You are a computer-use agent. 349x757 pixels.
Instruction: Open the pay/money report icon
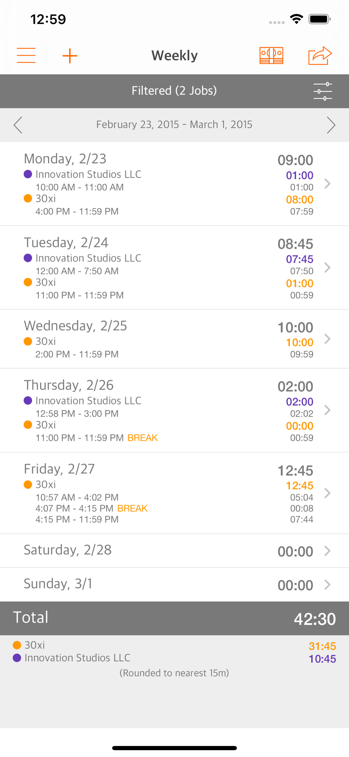coord(271,56)
